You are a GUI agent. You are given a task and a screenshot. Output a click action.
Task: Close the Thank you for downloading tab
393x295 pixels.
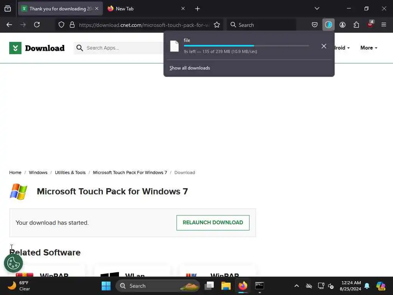coord(97,8)
